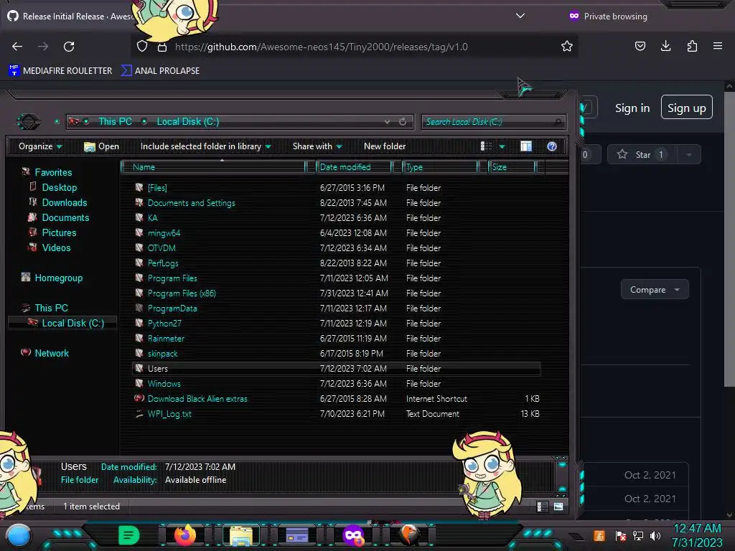Click the GitHub Sign in link

(x=632, y=108)
